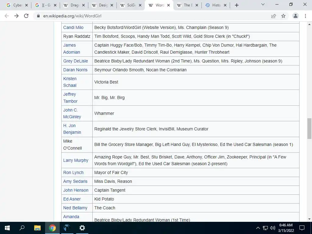Open Grey DeLisle article link
This screenshot has width=312, height=234.
tap(76, 61)
